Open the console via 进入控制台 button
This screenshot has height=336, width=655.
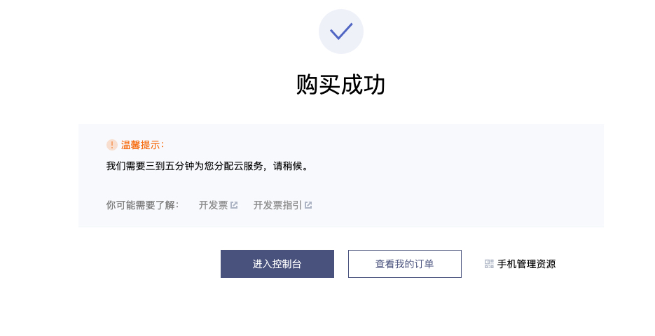click(x=277, y=264)
